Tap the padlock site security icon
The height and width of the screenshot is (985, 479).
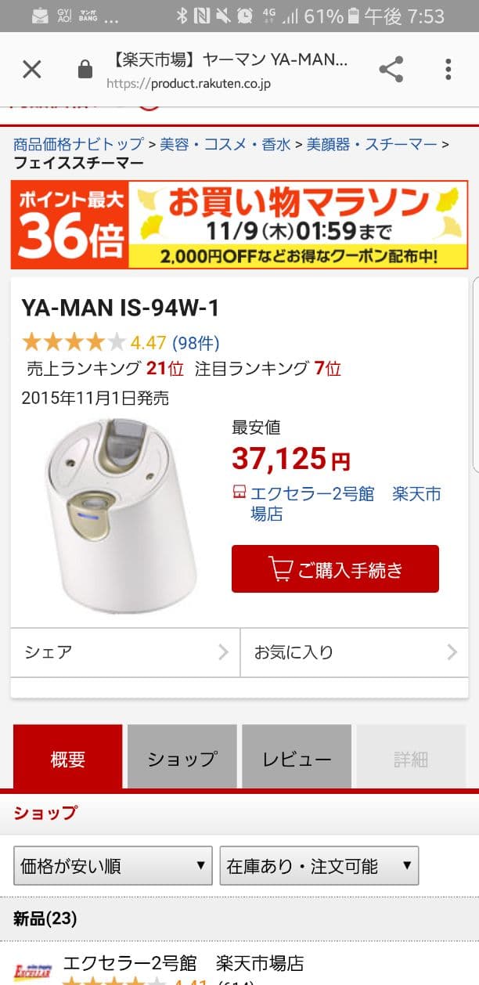[x=85, y=70]
